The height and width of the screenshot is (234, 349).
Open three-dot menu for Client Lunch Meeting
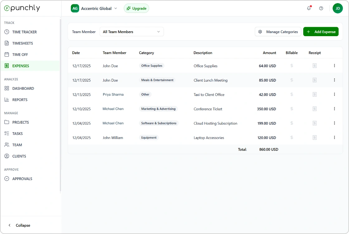pyautogui.click(x=334, y=80)
